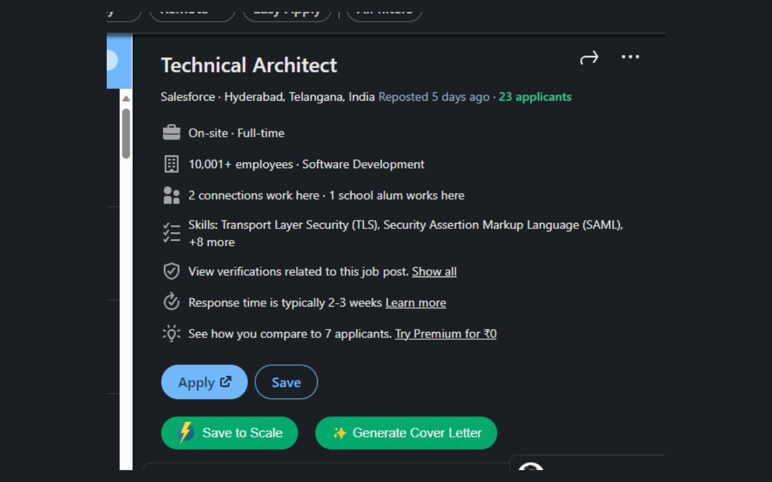Click the scrollbar up arrow in job list

[126, 99]
